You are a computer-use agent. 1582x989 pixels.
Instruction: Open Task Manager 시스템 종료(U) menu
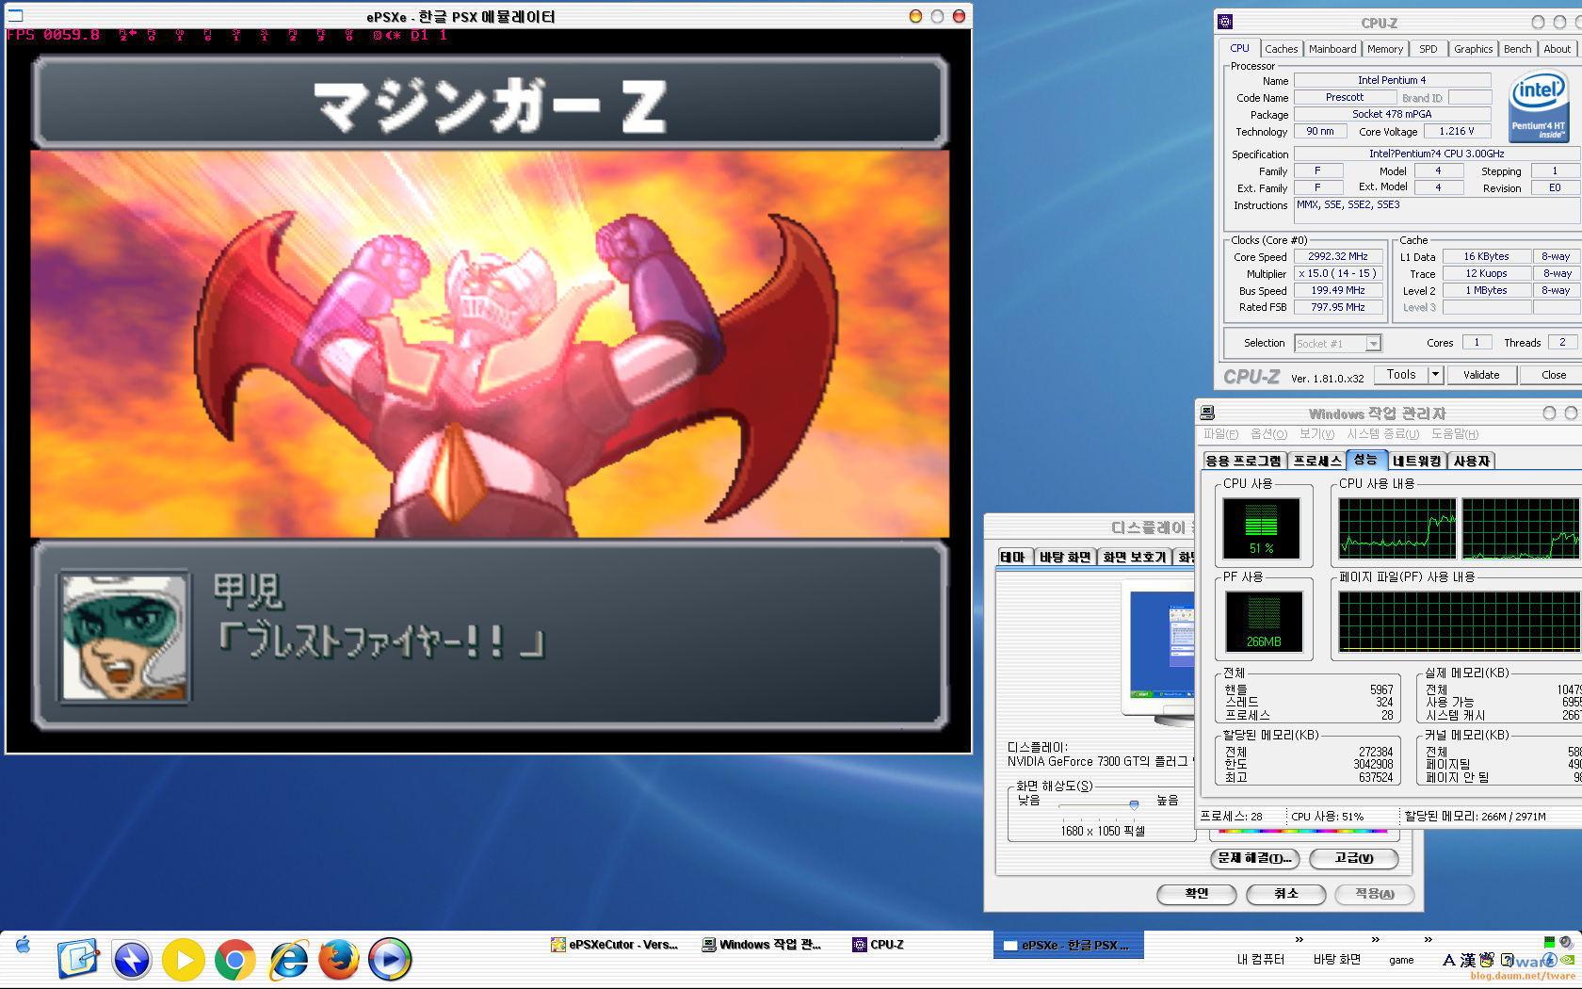1382,434
